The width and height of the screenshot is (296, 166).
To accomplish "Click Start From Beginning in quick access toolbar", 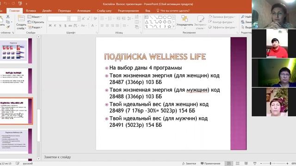I will pyautogui.click(x=20, y=4).
